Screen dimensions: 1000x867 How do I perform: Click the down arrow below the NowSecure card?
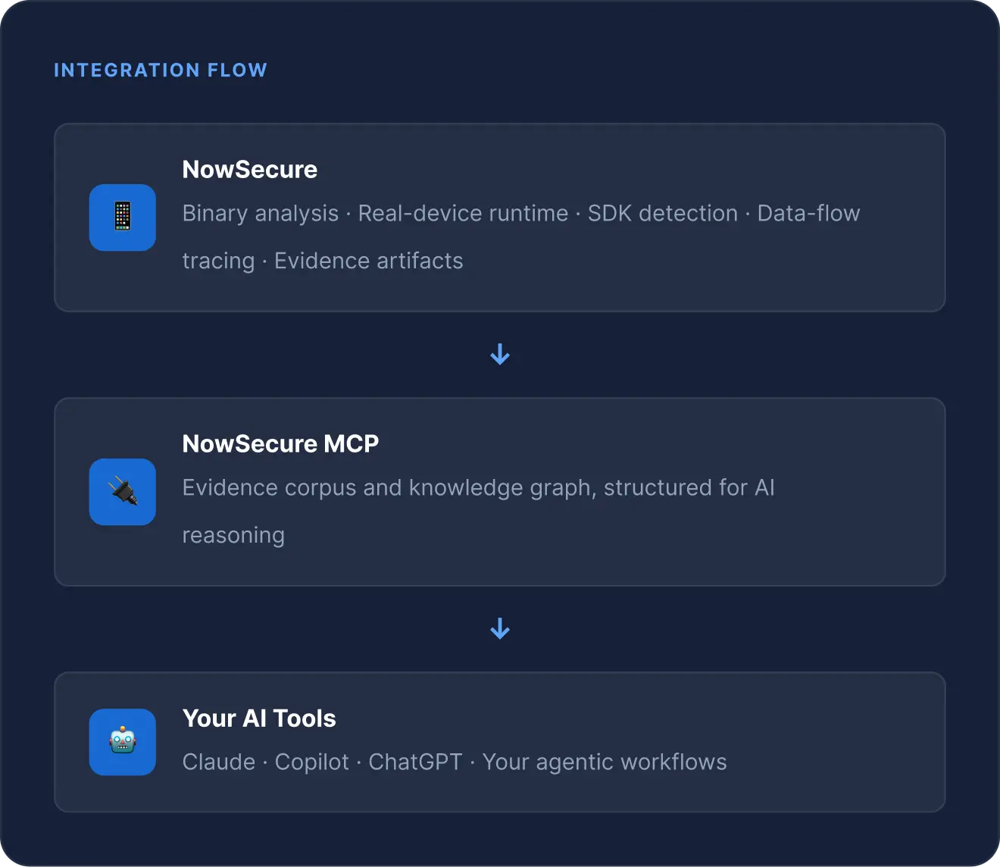pyautogui.click(x=500, y=354)
